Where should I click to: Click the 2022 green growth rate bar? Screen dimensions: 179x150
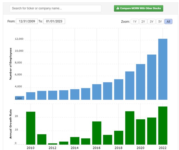coord(162,126)
